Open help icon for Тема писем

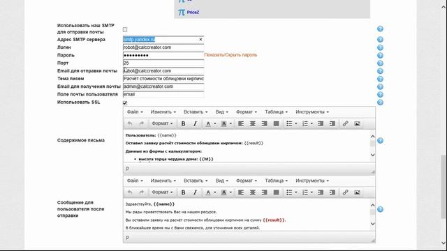point(380,79)
